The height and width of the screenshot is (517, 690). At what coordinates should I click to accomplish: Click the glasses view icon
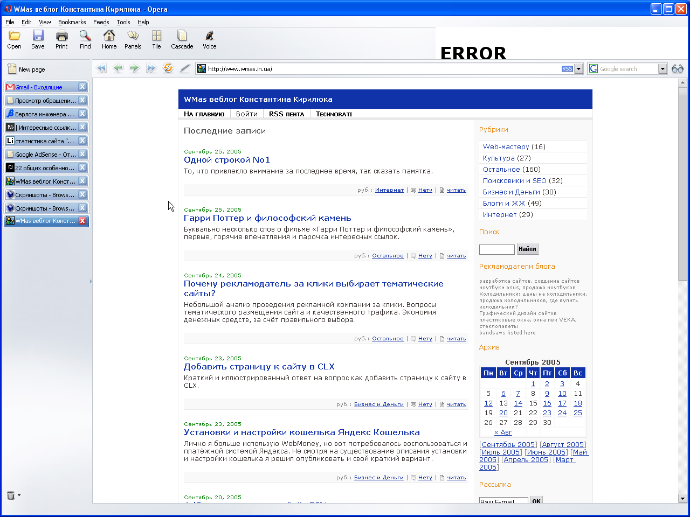pyautogui.click(x=678, y=69)
